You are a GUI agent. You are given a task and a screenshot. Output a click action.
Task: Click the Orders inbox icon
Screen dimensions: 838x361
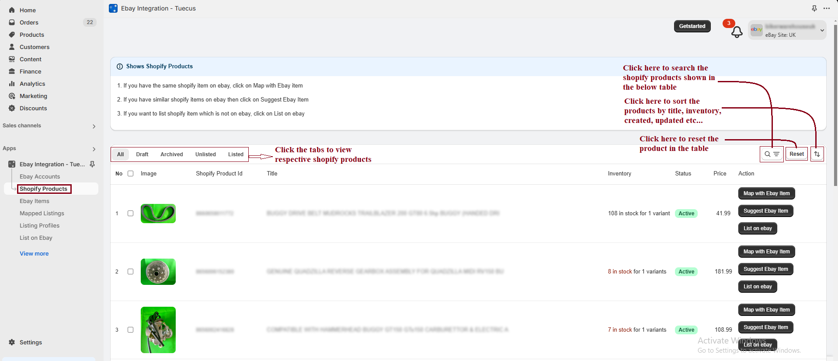[12, 22]
